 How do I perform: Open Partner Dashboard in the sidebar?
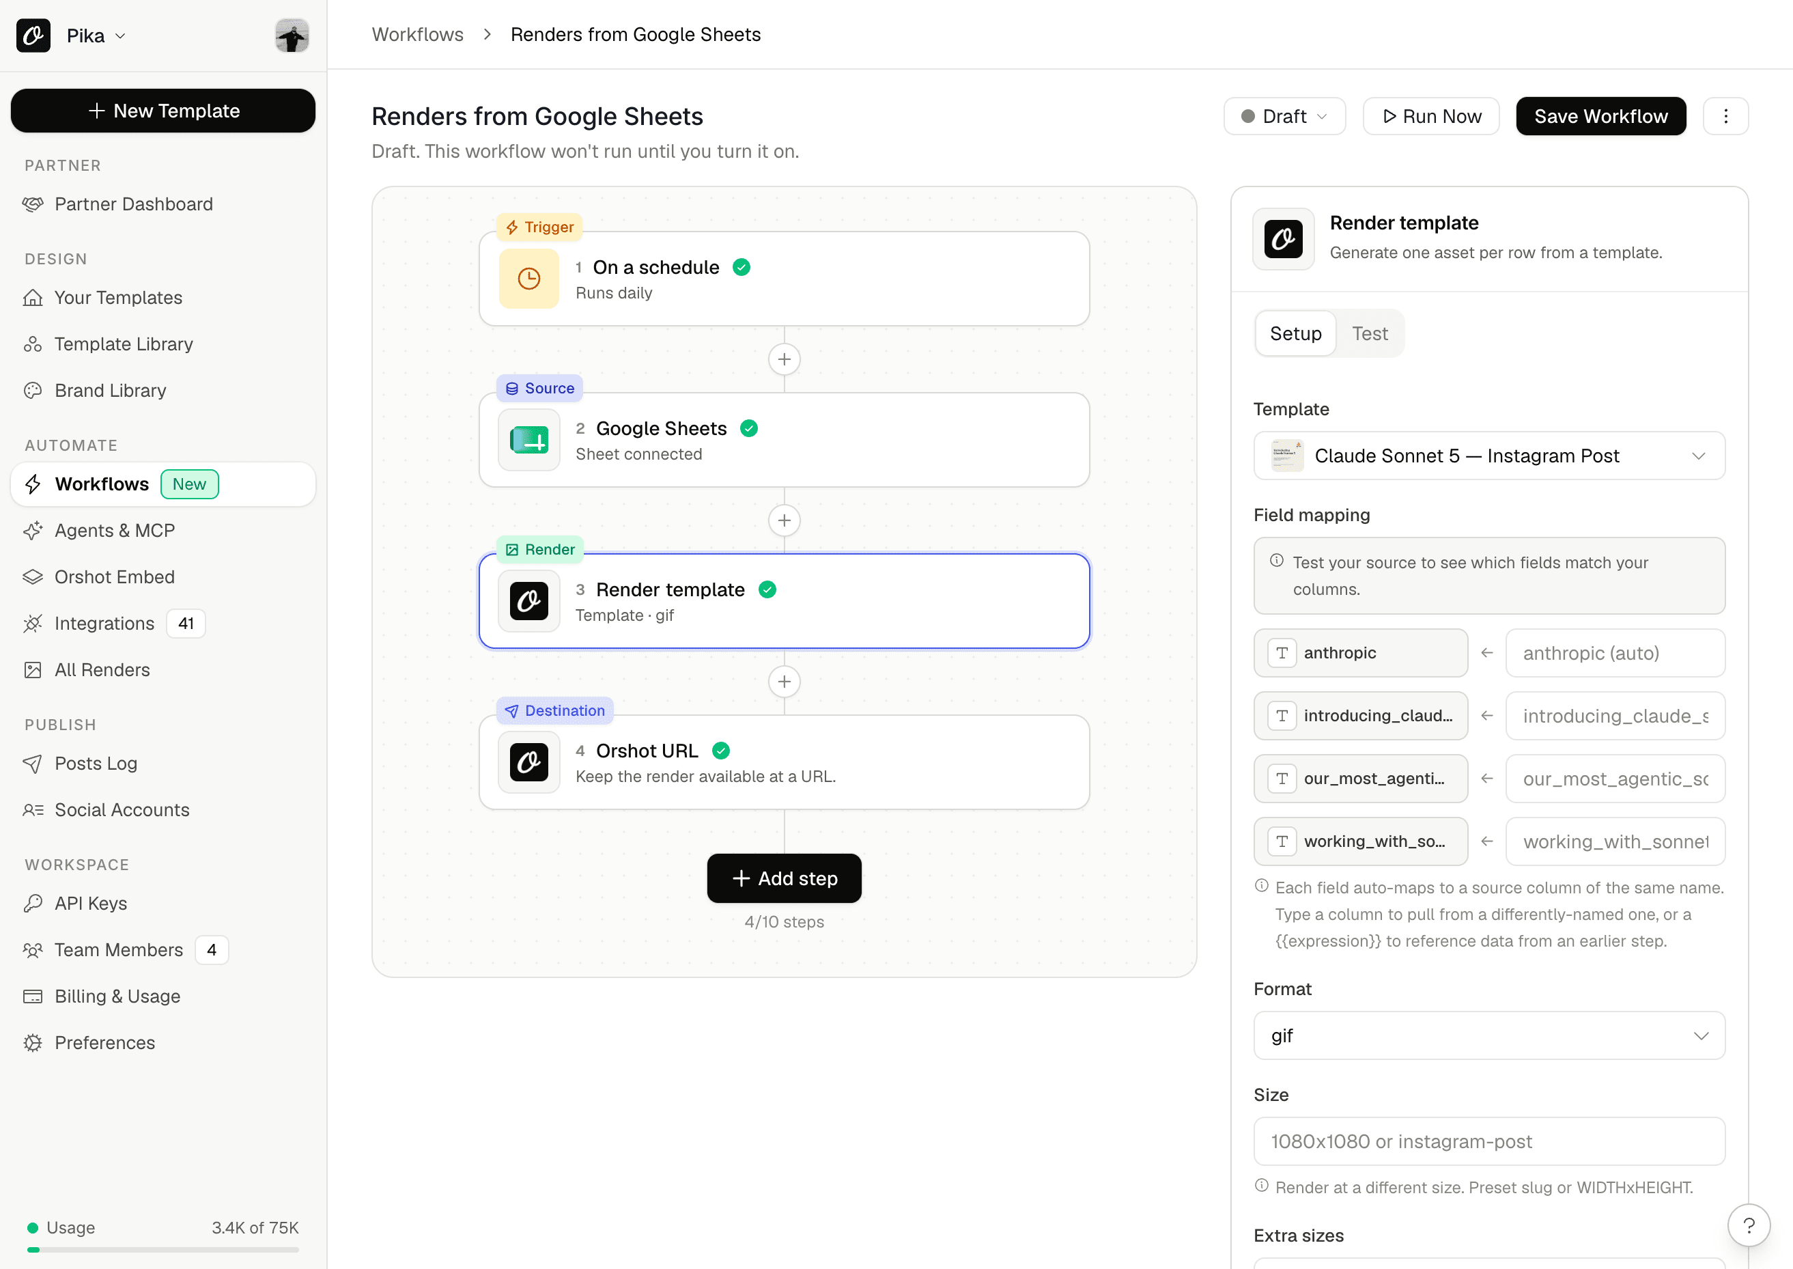(163, 205)
